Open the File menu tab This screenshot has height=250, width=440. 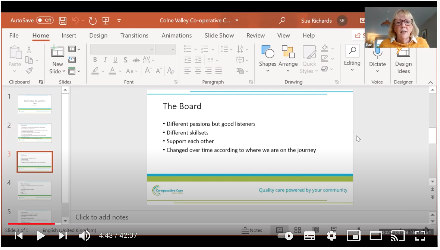14,35
